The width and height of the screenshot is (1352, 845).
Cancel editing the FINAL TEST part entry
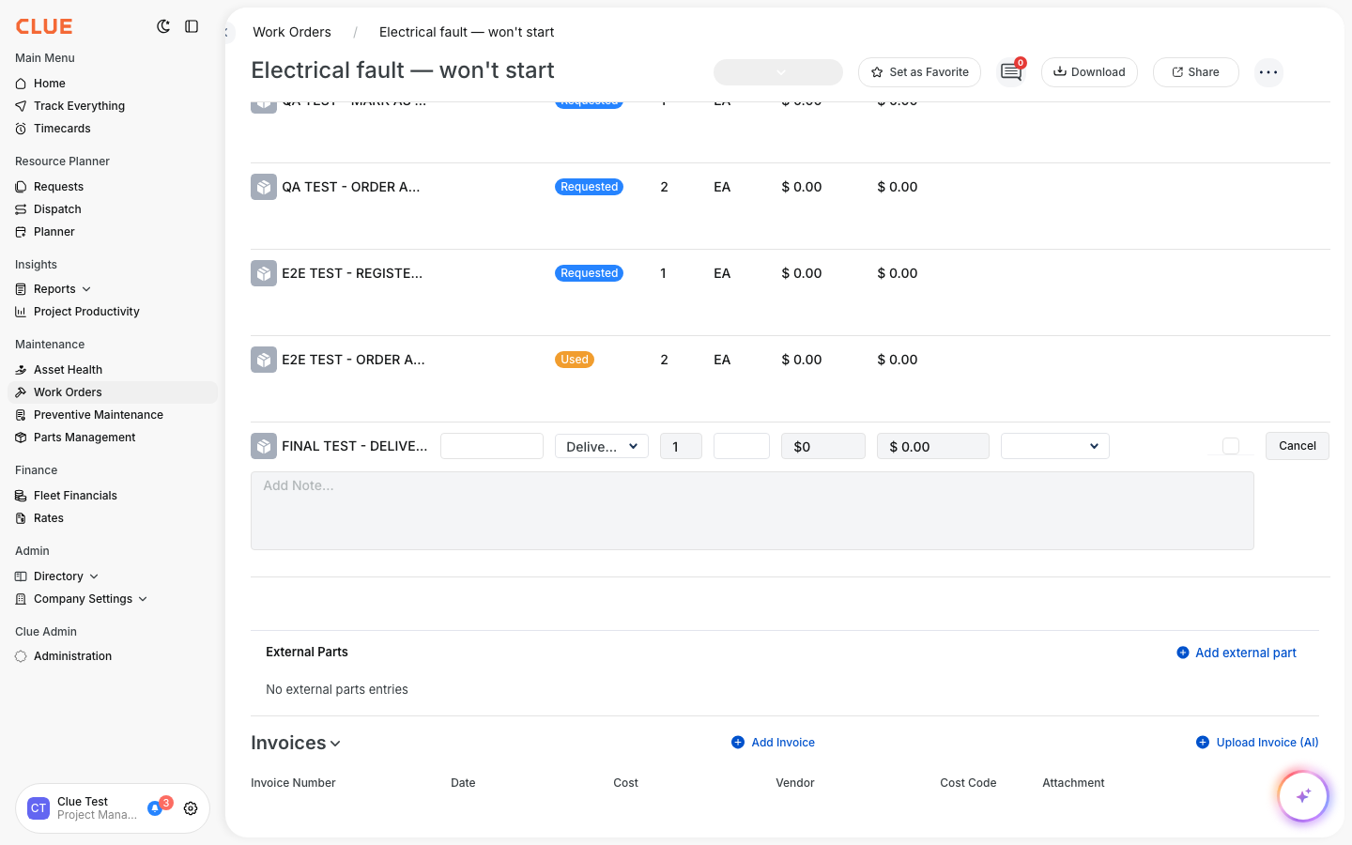(1297, 446)
